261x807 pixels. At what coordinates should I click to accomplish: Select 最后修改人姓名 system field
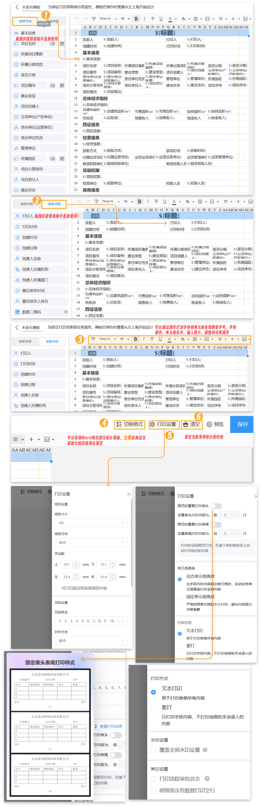[41, 301]
